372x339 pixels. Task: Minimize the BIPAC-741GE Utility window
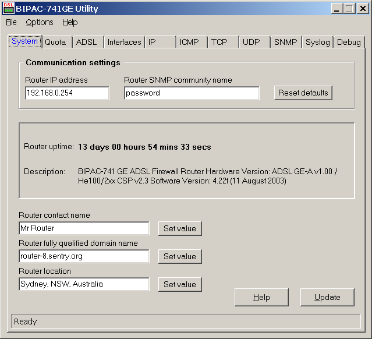336,9
